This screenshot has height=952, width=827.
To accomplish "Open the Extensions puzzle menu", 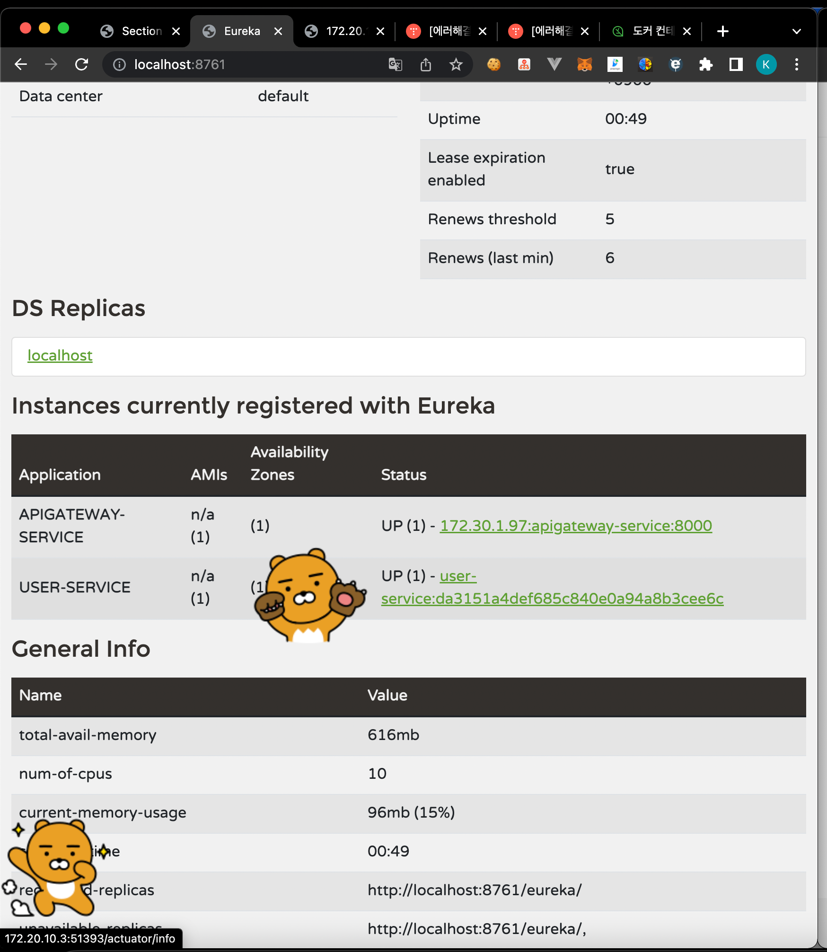I will 706,64.
